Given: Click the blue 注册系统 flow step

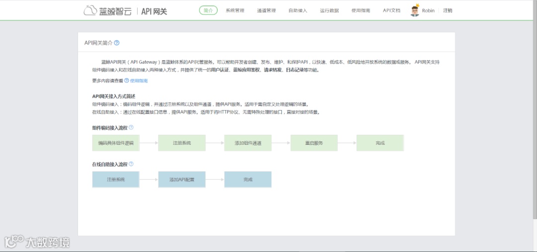Looking at the screenshot, I should click(x=116, y=179).
